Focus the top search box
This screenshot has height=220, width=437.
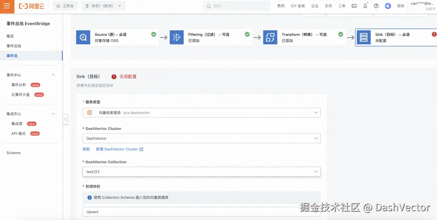click(237, 6)
